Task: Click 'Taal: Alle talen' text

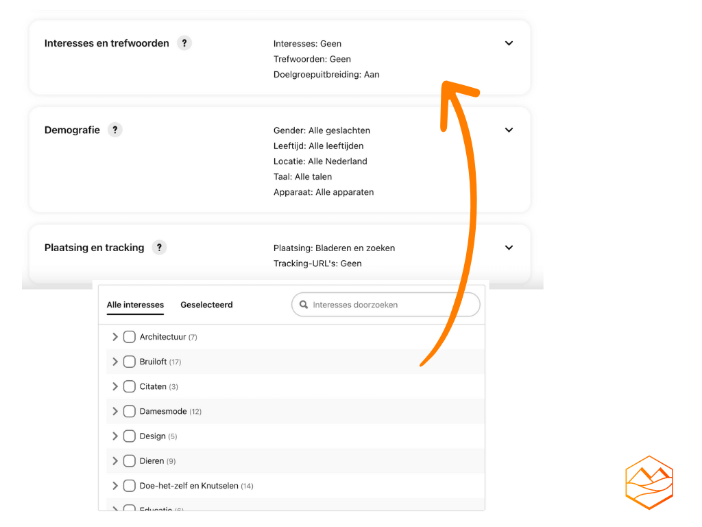Action: (x=302, y=176)
